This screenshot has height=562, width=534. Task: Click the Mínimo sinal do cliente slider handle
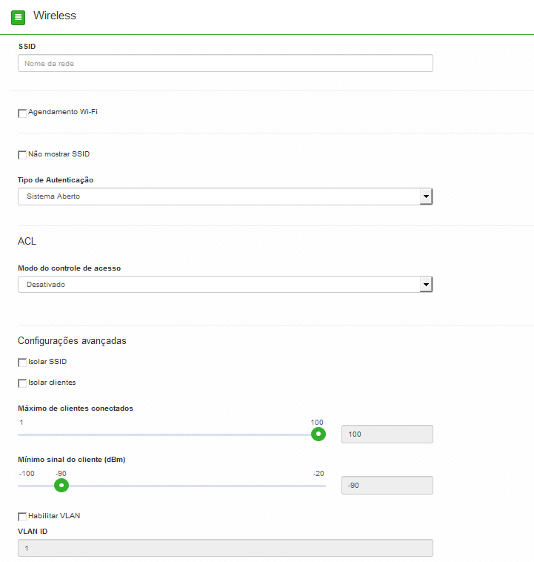pyautogui.click(x=61, y=486)
